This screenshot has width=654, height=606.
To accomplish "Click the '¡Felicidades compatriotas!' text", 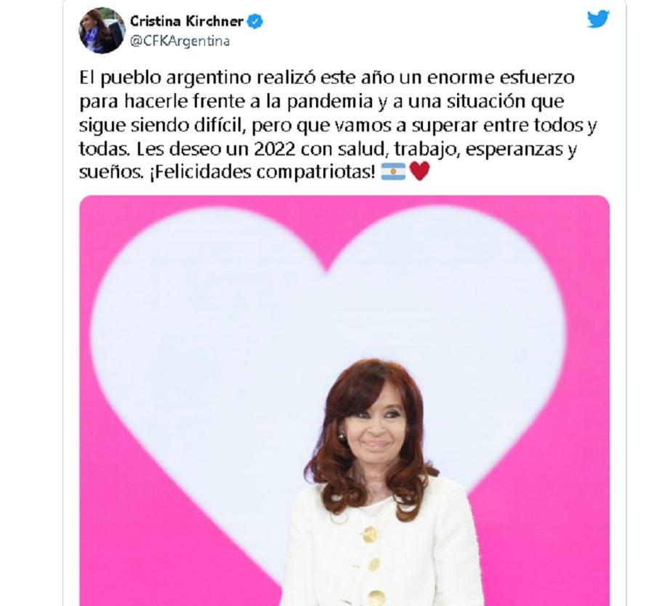I will (262, 171).
